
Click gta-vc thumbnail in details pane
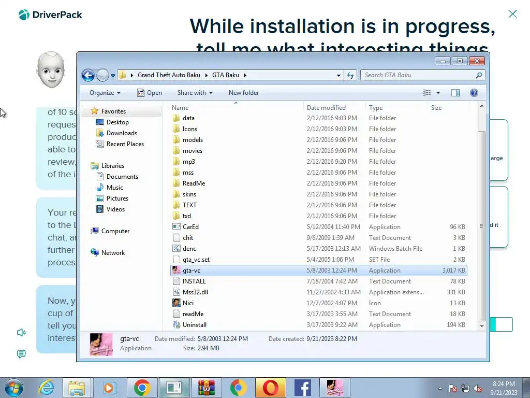pos(101,344)
